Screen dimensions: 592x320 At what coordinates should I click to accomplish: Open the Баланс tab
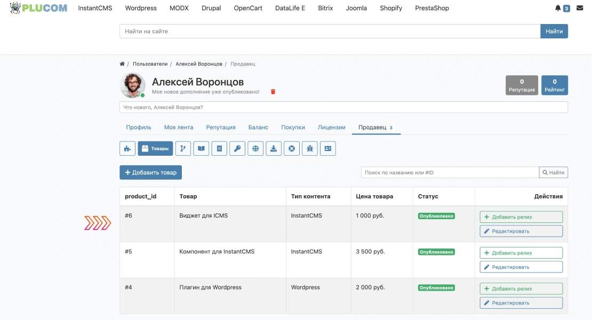[x=258, y=127]
